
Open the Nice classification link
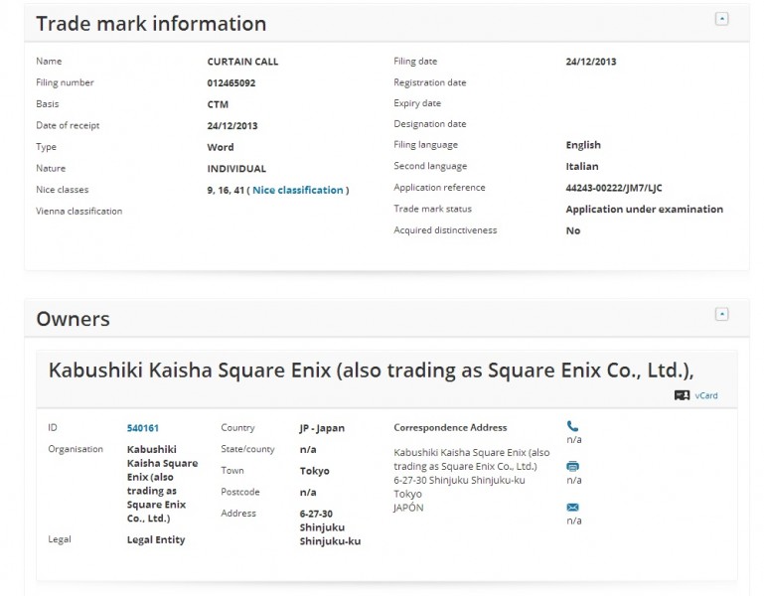297,190
